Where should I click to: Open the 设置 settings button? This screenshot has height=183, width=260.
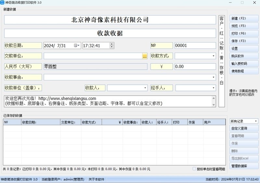(x=244, y=48)
